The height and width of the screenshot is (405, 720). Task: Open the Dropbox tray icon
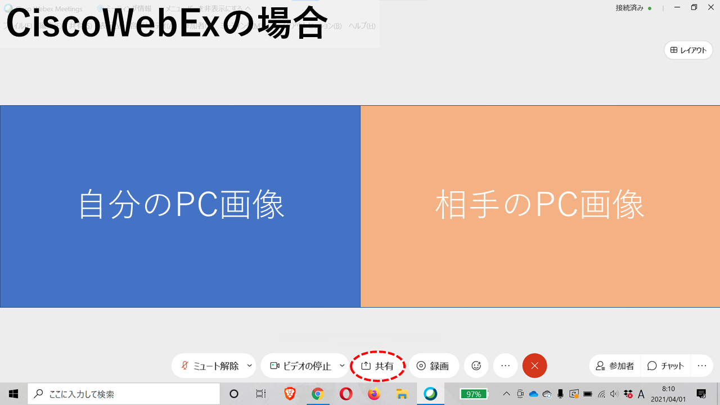628,394
